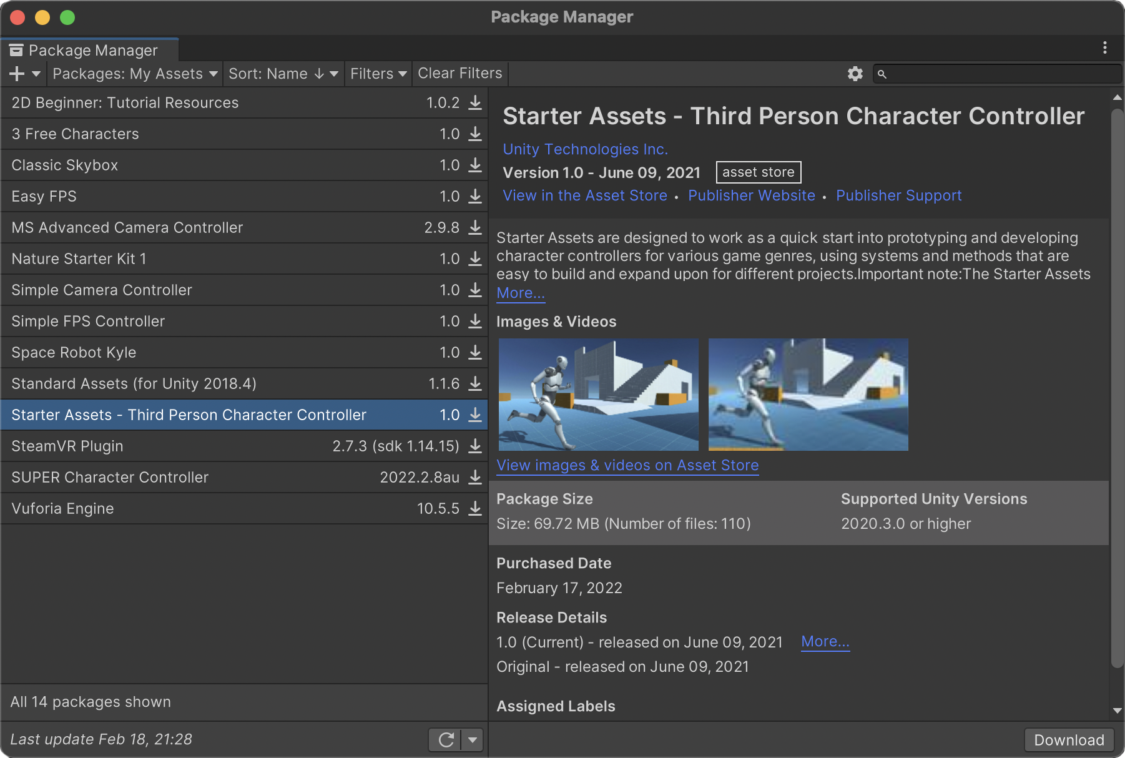This screenshot has width=1125, height=758.
Task: Expand refresh options dropdown arrow
Action: (473, 740)
